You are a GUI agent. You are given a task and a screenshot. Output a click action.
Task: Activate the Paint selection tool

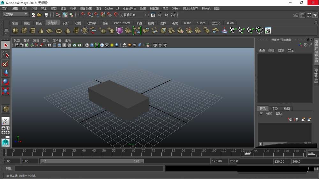[5, 64]
